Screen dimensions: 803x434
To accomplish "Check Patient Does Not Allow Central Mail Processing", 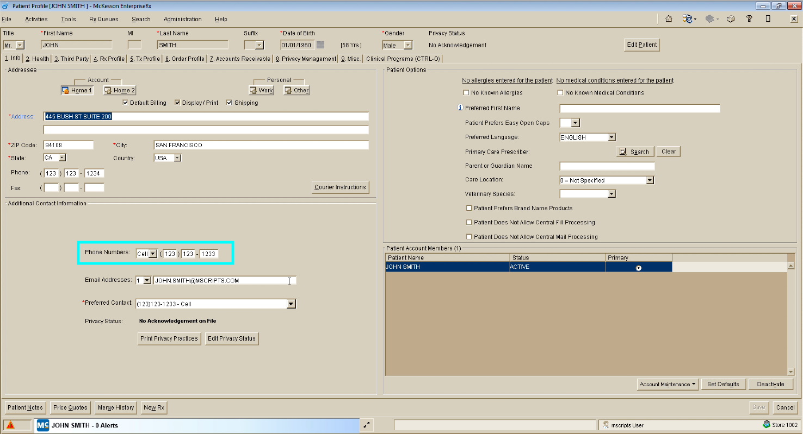I will pos(469,237).
